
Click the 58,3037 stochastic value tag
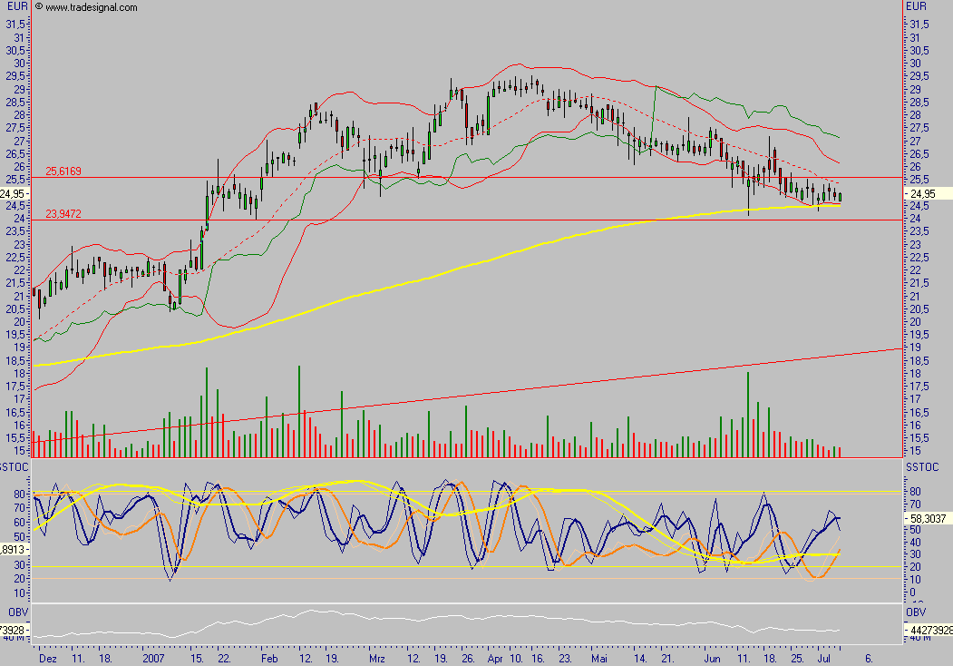point(926,517)
